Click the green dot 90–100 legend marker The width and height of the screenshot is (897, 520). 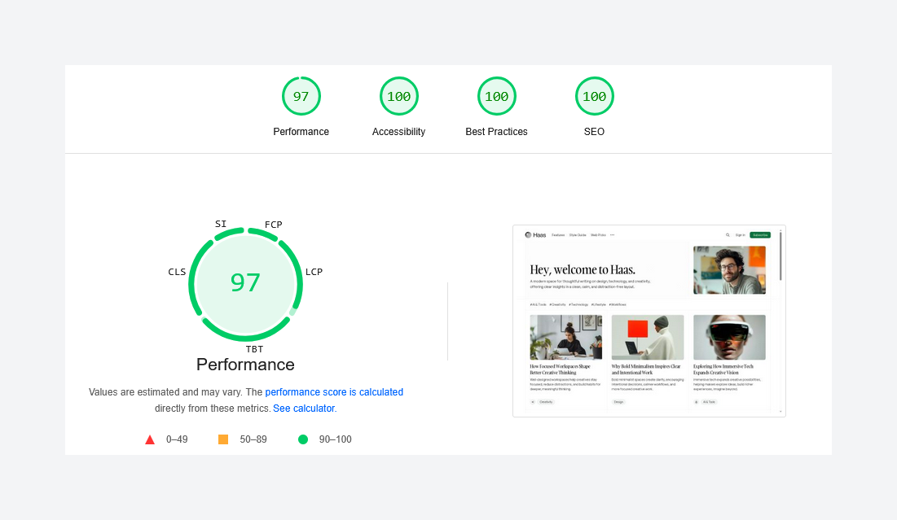pos(303,439)
